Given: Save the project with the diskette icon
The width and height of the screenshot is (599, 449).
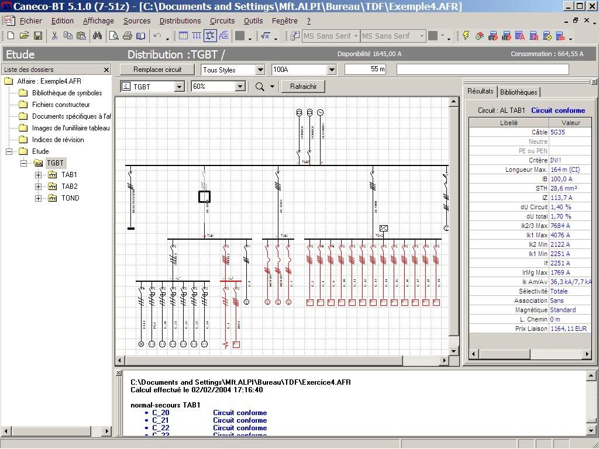Looking at the screenshot, I should tap(37, 36).
